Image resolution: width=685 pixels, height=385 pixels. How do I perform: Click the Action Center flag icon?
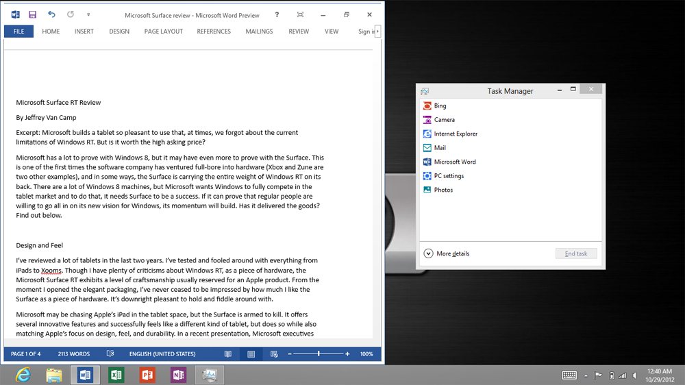tap(598, 375)
